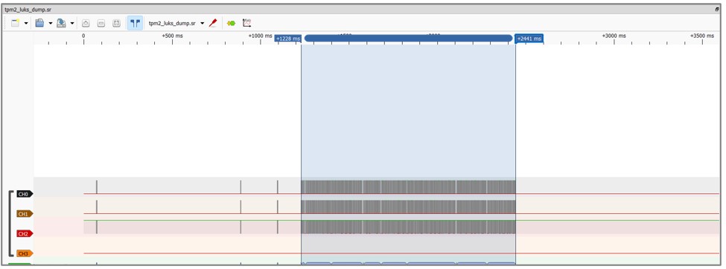Click the Add math signal icon
This screenshot has width=726, height=269.
coord(246,23)
